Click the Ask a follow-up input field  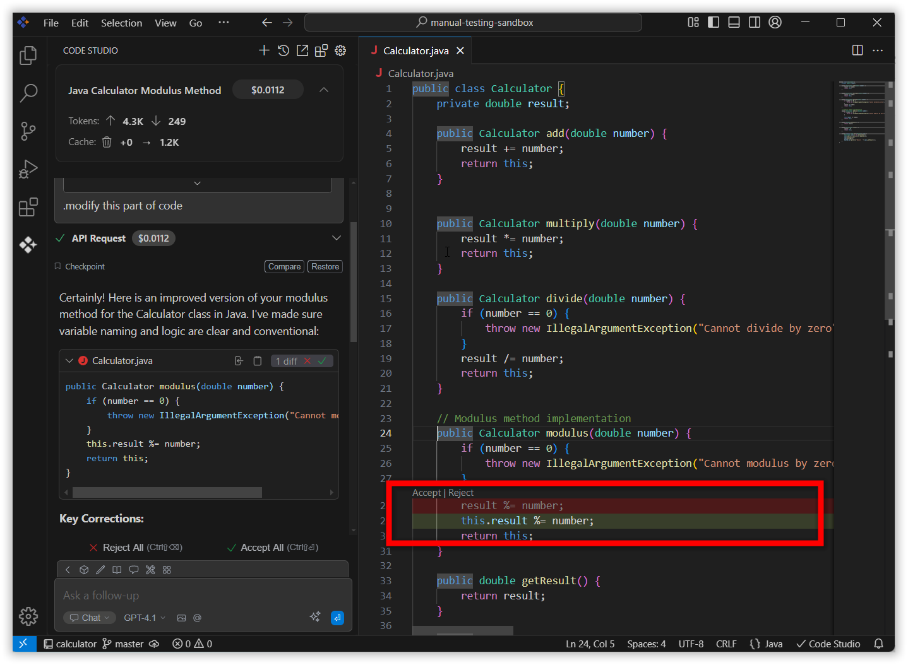point(203,596)
